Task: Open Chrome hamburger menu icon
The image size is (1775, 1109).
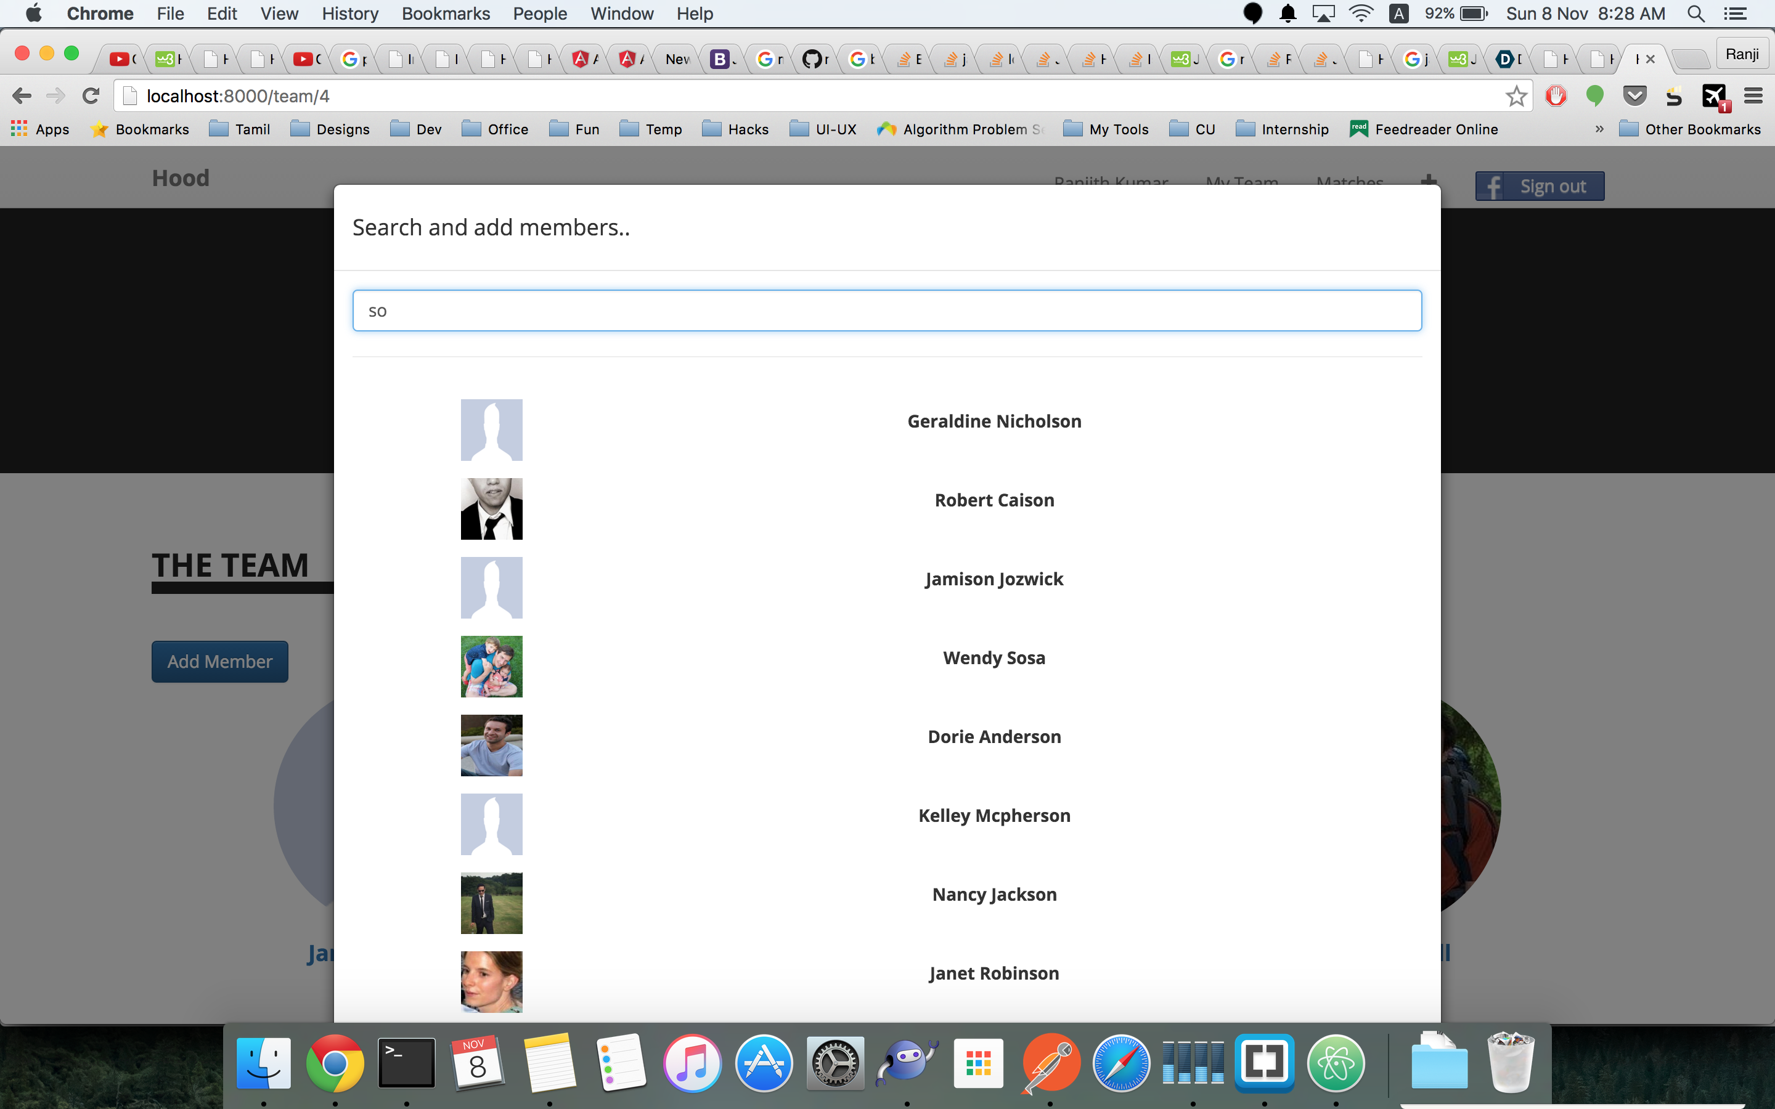Action: pos(1753,96)
